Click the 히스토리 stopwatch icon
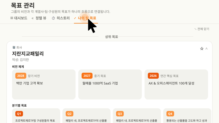This screenshot has width=219, height=123. [53, 18]
